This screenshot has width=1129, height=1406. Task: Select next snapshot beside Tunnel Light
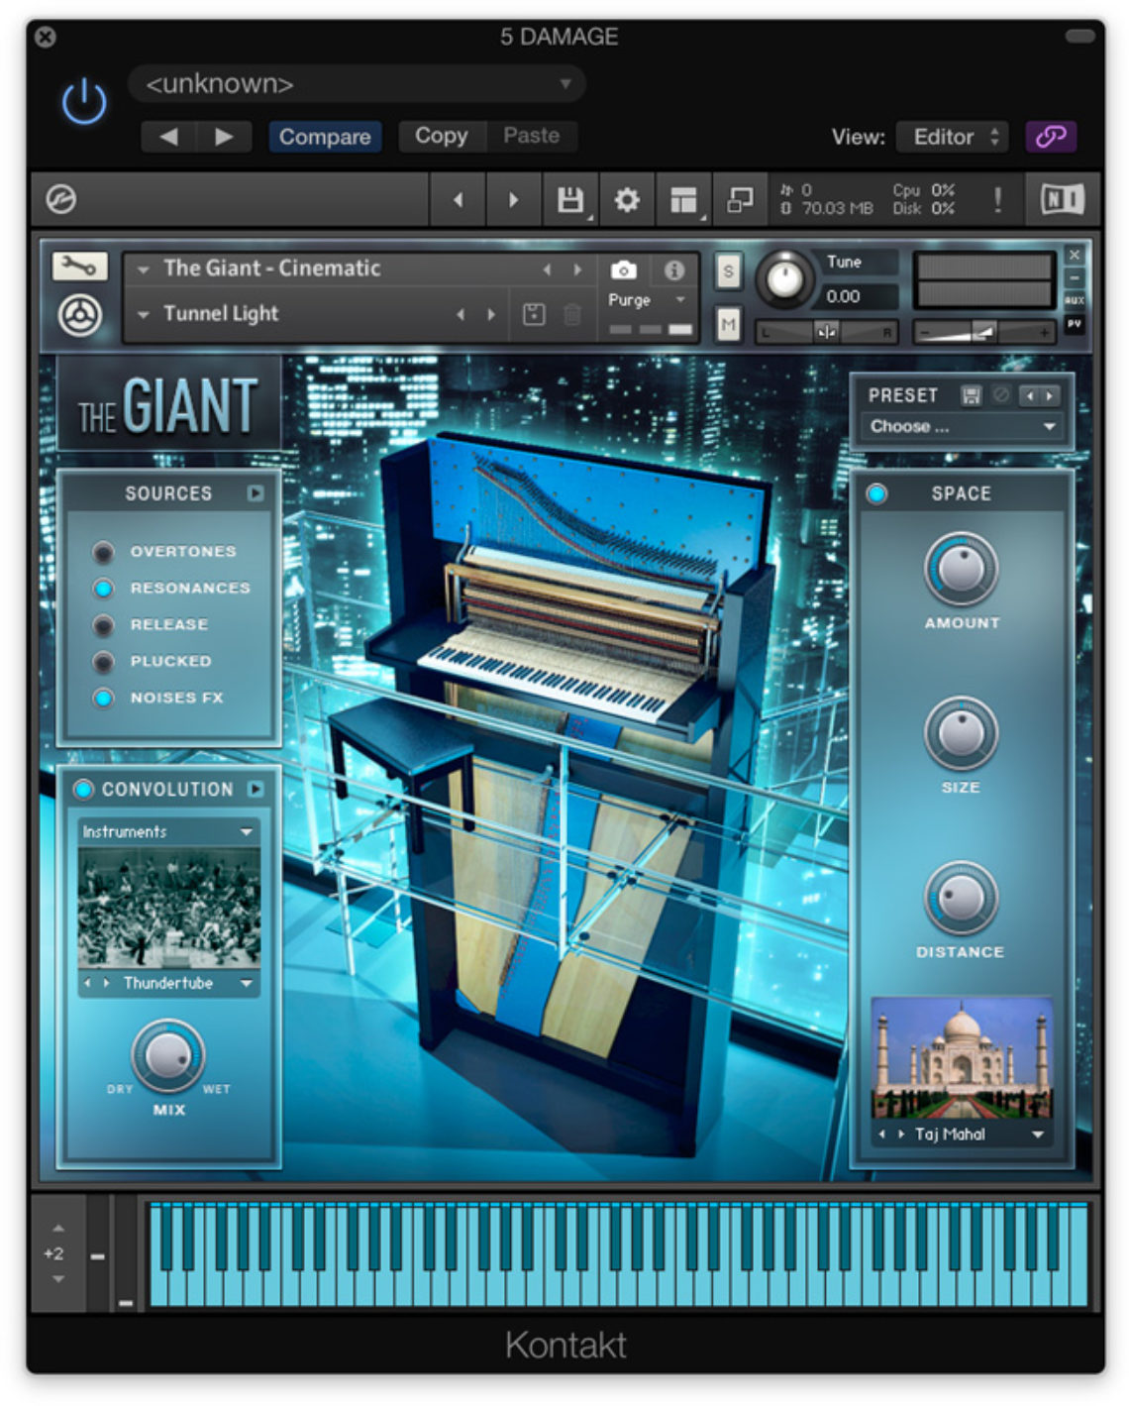[x=491, y=315]
